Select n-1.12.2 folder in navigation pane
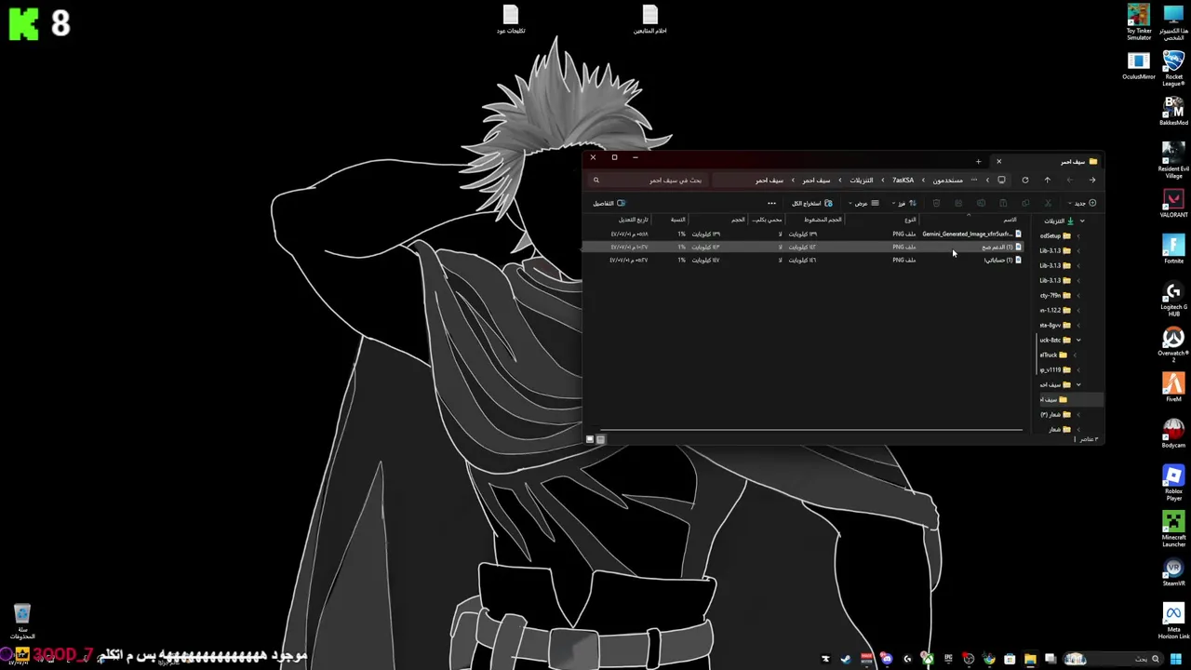Screen dimensions: 1191x670 point(1056,310)
